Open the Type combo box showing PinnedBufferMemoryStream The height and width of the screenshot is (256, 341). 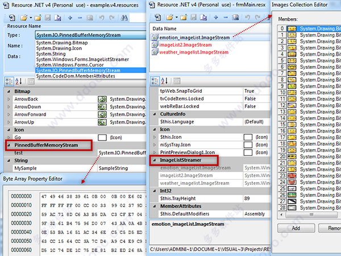click(91, 35)
